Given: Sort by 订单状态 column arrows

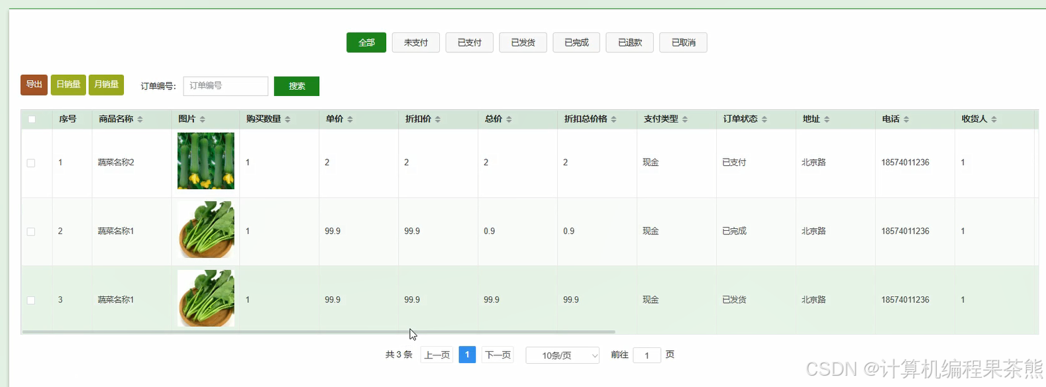Looking at the screenshot, I should point(764,119).
